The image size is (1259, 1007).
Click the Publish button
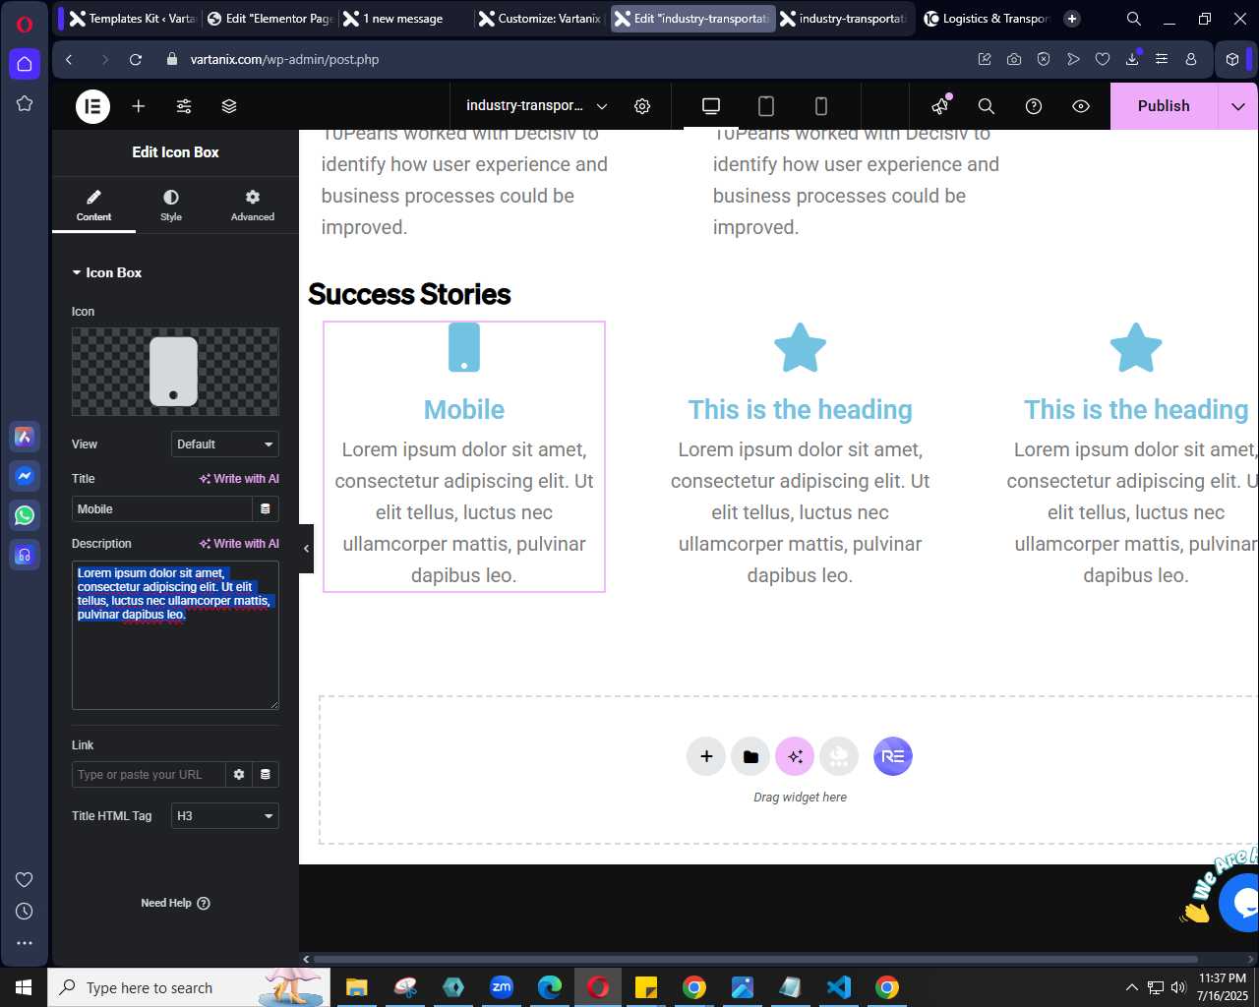[1164, 106]
